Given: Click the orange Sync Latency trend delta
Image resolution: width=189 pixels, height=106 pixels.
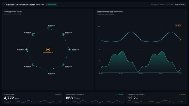Looking at the screenshot, I should [182, 94].
